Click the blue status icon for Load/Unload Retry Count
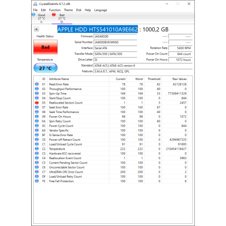226x226 pixels. tap(37, 176)
